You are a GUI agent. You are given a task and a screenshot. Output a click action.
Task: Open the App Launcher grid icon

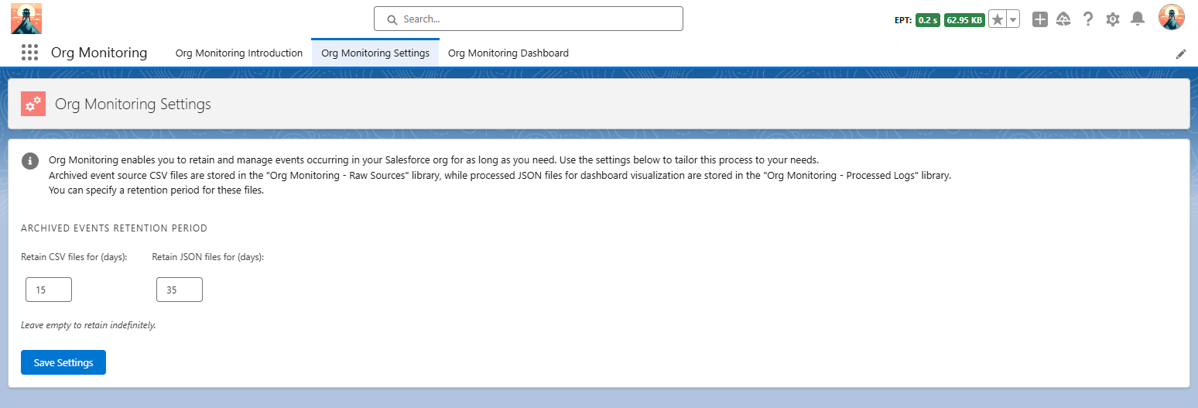tap(29, 53)
